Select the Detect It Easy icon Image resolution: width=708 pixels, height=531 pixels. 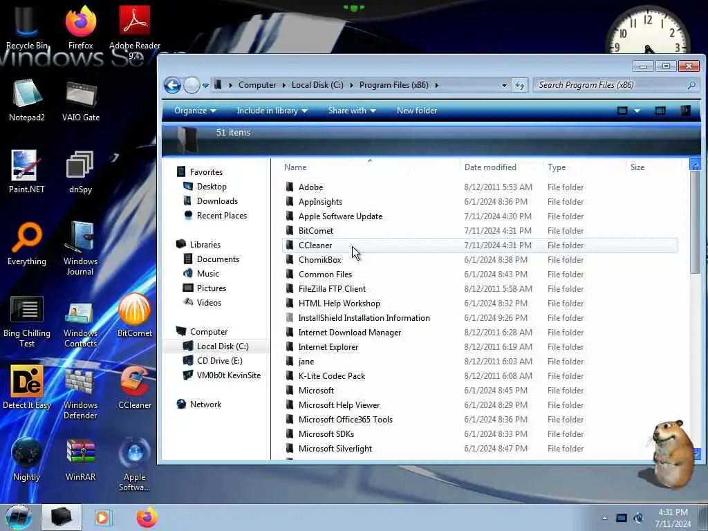point(27,387)
